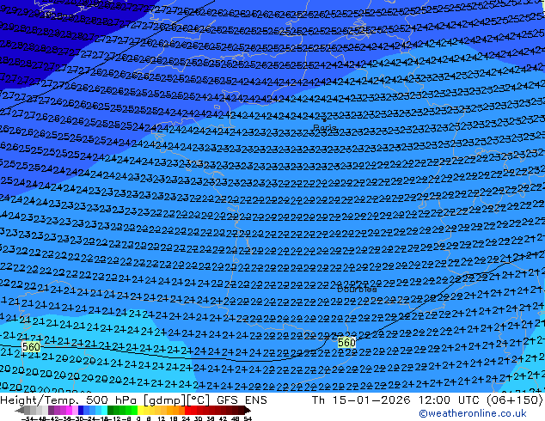Click the grey left arrow of color scale
The width and height of the screenshot is (545, 421).
pyautogui.click(x=20, y=410)
